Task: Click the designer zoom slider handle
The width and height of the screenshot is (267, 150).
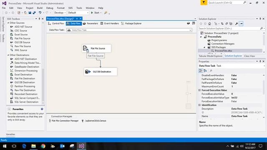Action: 187,93
